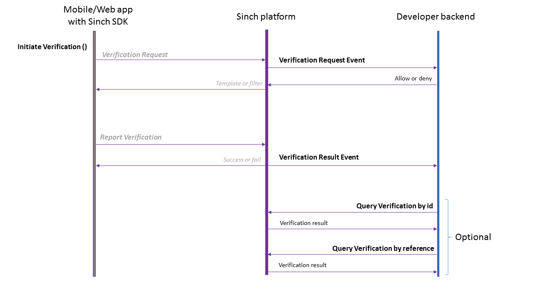Select the 'Verification Request' arrow label
The image size is (533, 300).
pos(135,55)
